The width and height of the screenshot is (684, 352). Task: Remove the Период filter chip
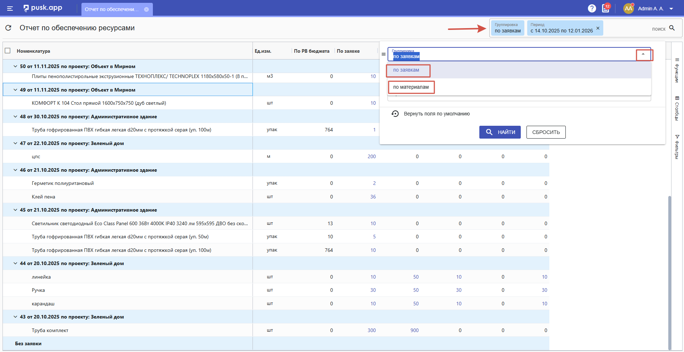click(598, 28)
